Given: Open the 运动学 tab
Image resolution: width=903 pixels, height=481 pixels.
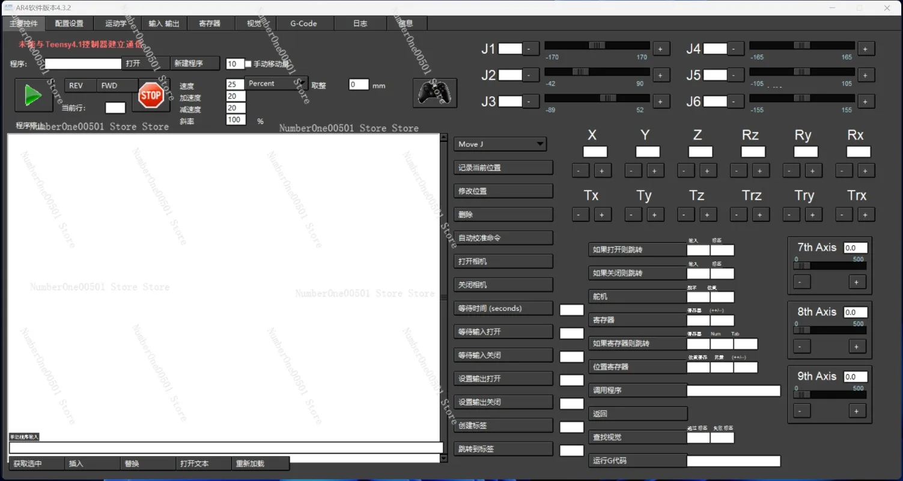Looking at the screenshot, I should point(116,23).
